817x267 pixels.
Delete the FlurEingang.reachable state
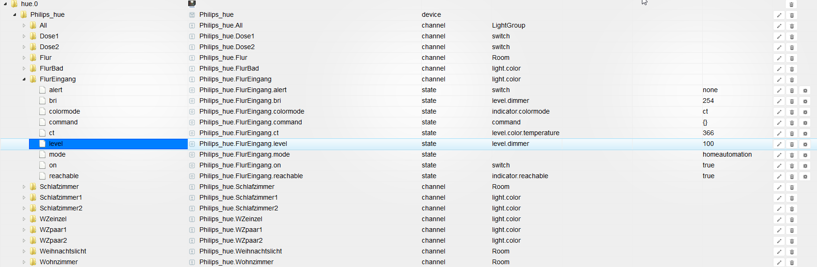pyautogui.click(x=792, y=177)
